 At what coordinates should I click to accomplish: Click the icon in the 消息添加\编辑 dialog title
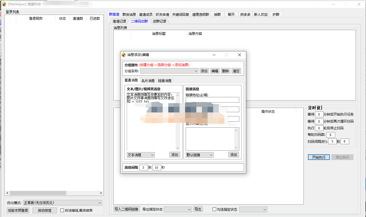click(x=124, y=55)
